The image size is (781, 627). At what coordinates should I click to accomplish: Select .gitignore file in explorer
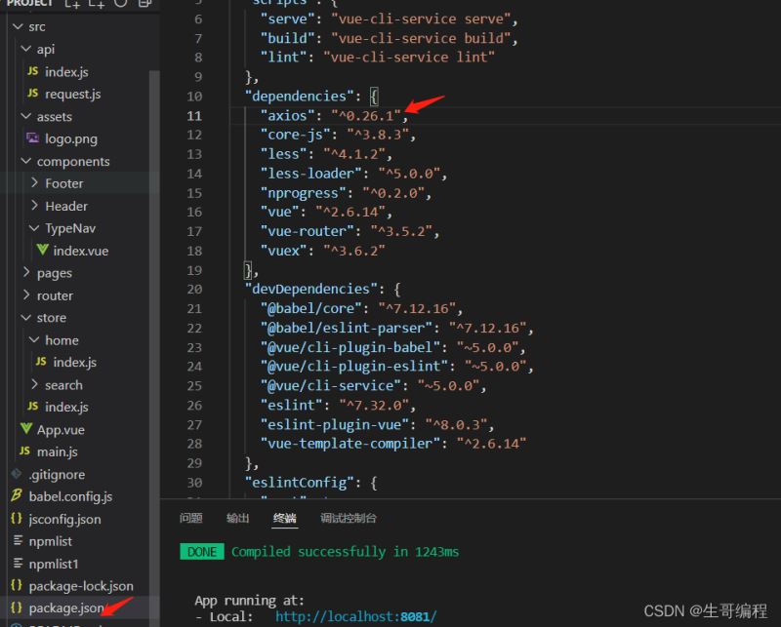click(56, 474)
